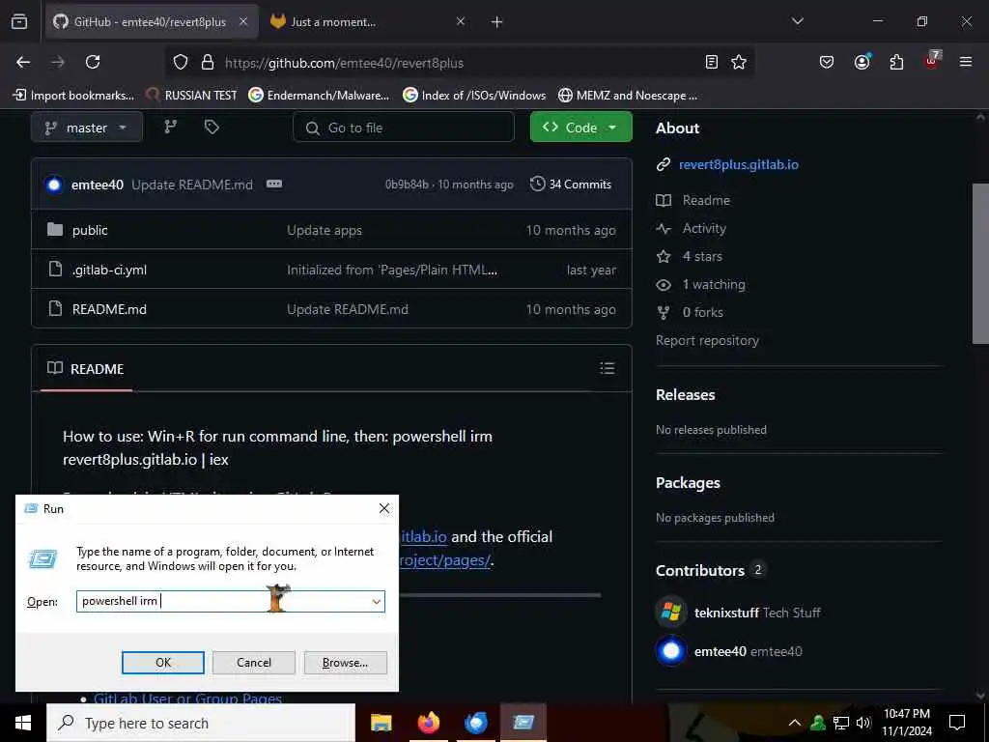Viewport: 989px width, 742px height.
Task: Reload the current page
Action: coord(93,62)
